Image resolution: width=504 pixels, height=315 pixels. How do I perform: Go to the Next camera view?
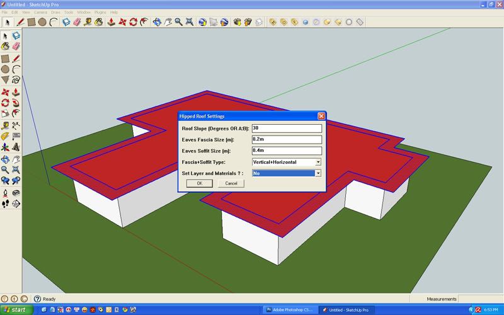pyautogui.click(x=16, y=181)
